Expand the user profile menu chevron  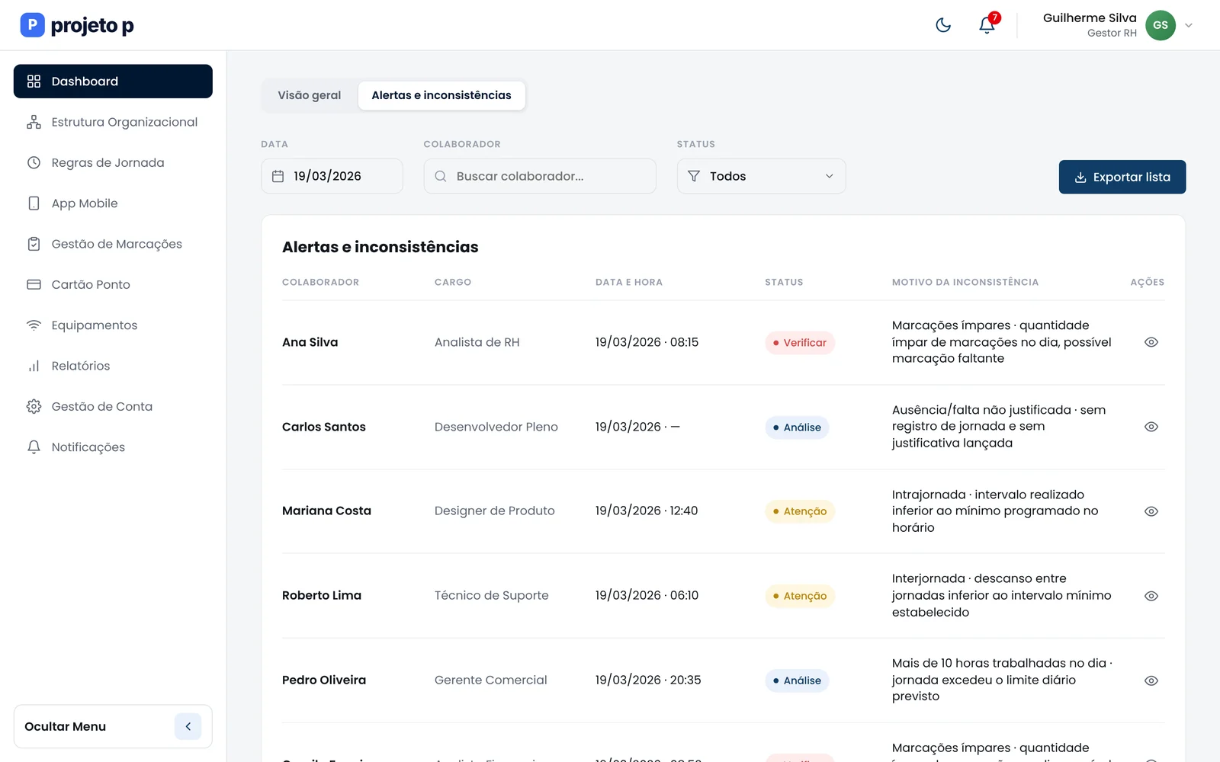click(x=1188, y=25)
